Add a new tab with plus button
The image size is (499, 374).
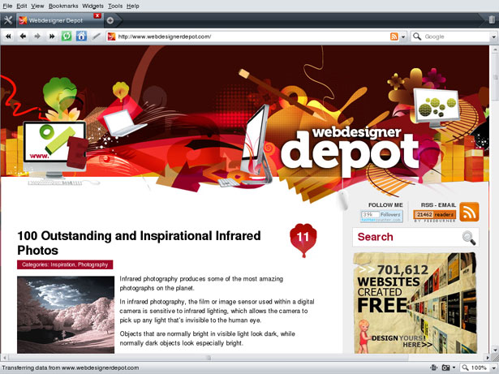110,21
